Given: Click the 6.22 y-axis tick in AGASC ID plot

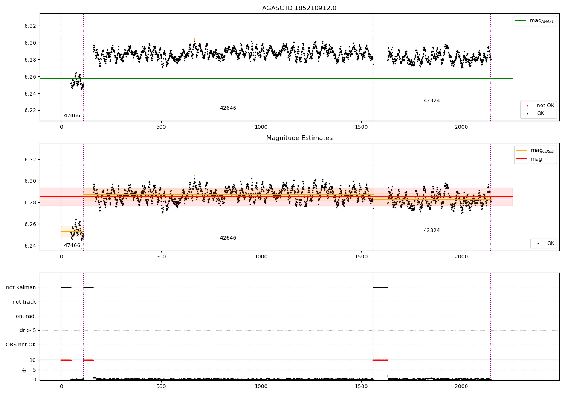Looking at the screenshot, I should click(31, 111).
